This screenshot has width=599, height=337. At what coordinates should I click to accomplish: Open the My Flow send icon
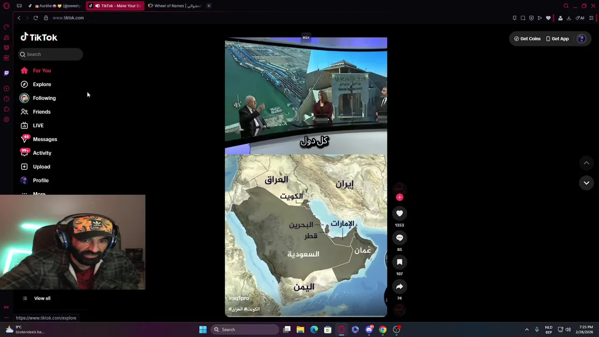(x=540, y=18)
